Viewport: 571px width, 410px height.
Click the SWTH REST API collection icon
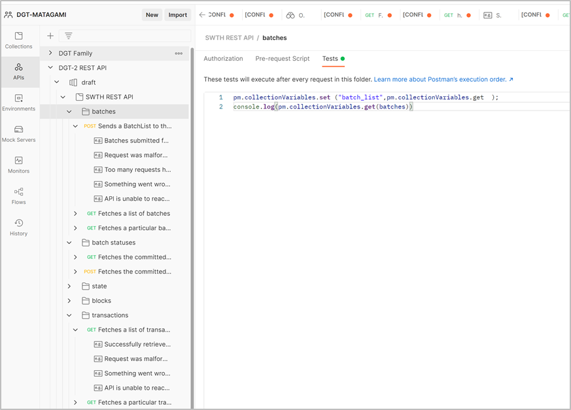[79, 97]
